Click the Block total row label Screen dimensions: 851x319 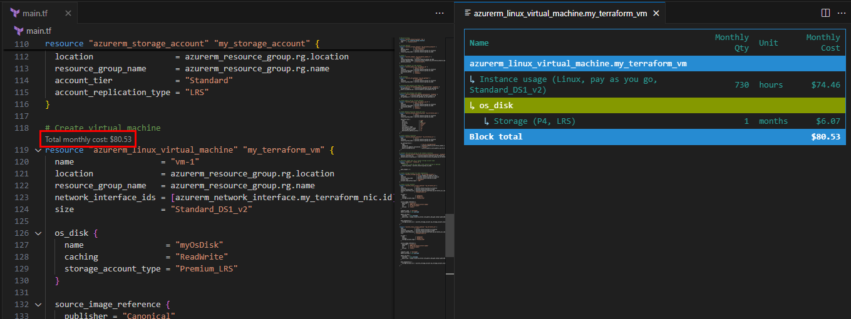point(495,136)
